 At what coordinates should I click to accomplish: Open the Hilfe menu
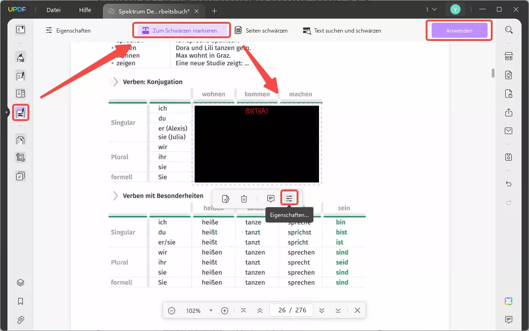85,10
